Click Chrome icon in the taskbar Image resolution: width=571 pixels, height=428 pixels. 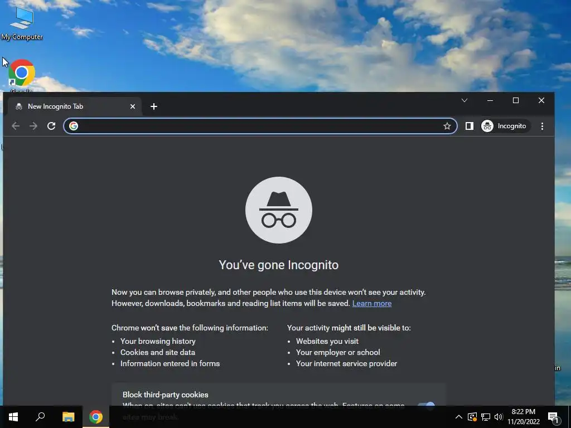(x=96, y=417)
